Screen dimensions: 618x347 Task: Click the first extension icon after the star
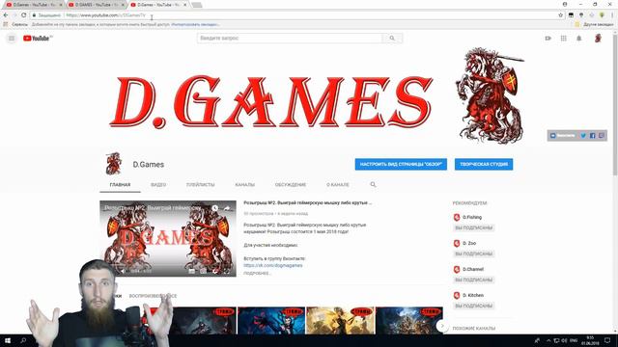[x=571, y=15]
